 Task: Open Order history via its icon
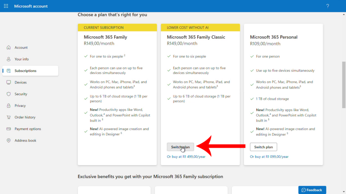[x=9, y=117]
